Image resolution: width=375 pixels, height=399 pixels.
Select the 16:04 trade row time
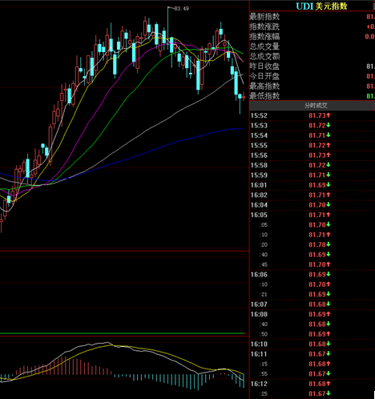click(x=259, y=205)
